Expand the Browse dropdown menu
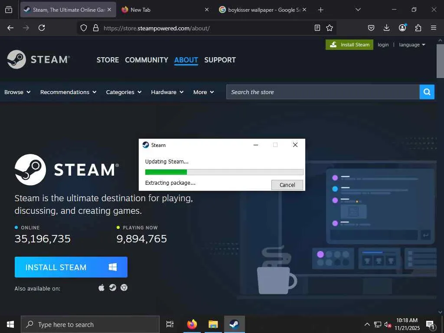Image resolution: width=444 pixels, height=333 pixels. point(17,92)
